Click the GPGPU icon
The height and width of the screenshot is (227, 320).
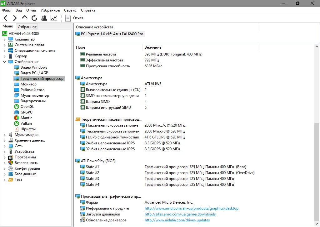pyautogui.click(x=17, y=112)
